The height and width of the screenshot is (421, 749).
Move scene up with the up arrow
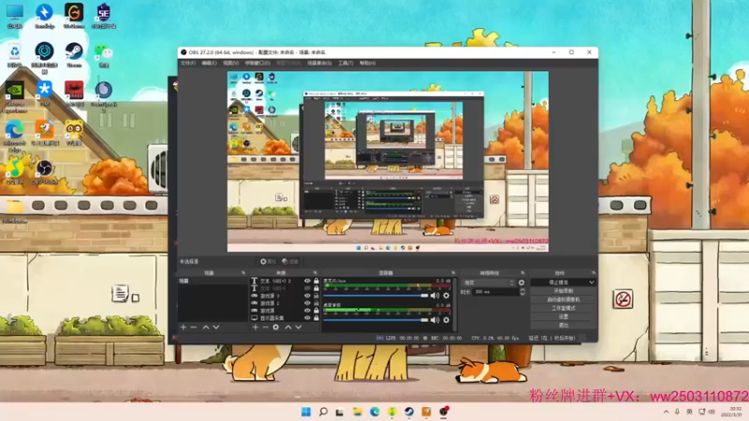point(206,327)
